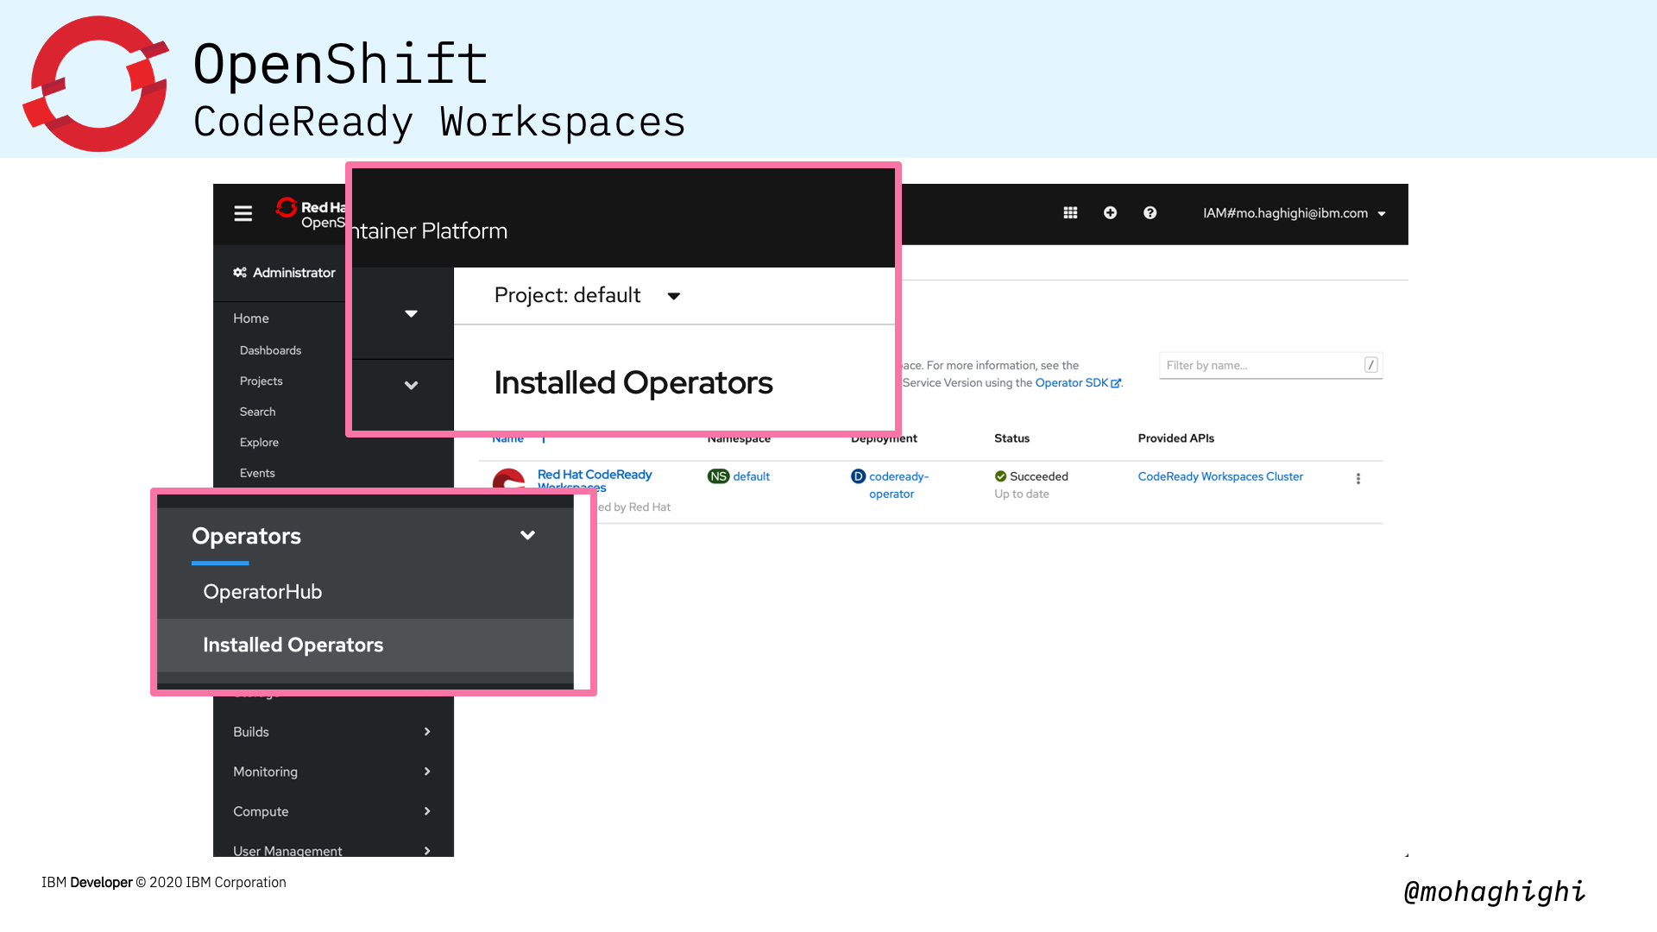This screenshot has width=1657, height=932.
Task: Expand the Builds navigation section
Action: pos(333,732)
